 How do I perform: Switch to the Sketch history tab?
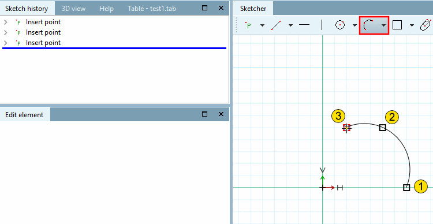coord(27,9)
